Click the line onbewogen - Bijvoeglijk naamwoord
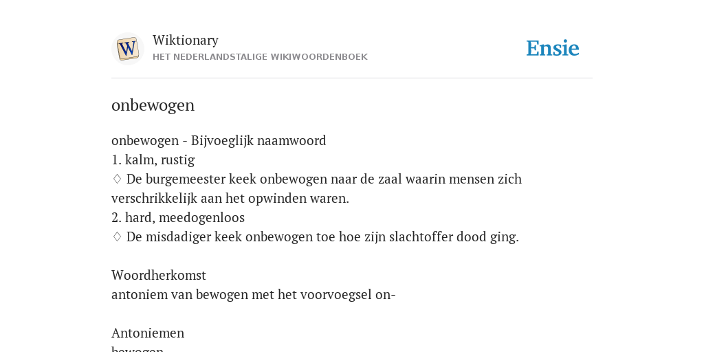 pyautogui.click(x=219, y=140)
